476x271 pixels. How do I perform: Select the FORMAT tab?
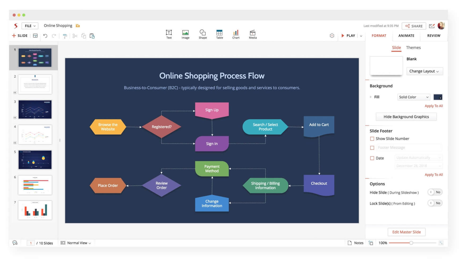(x=379, y=36)
